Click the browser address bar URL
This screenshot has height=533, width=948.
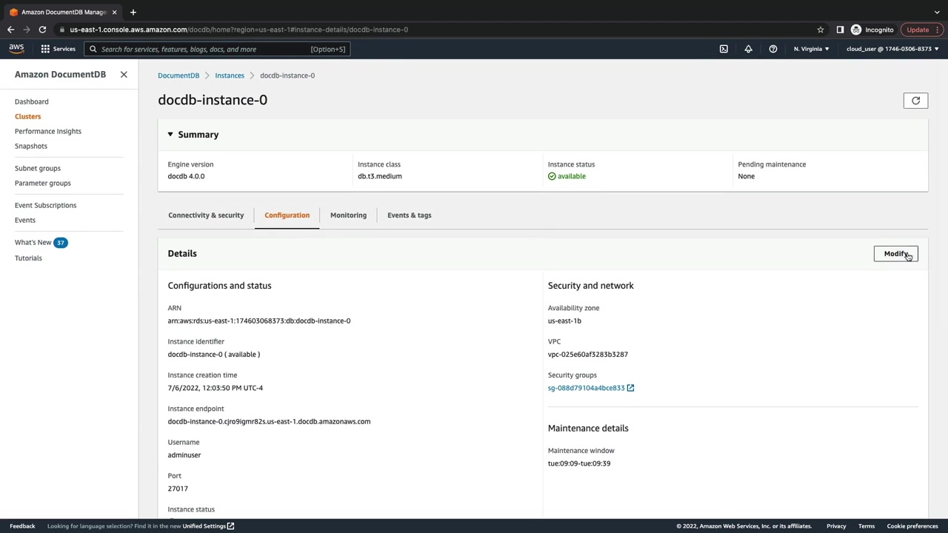(x=239, y=30)
